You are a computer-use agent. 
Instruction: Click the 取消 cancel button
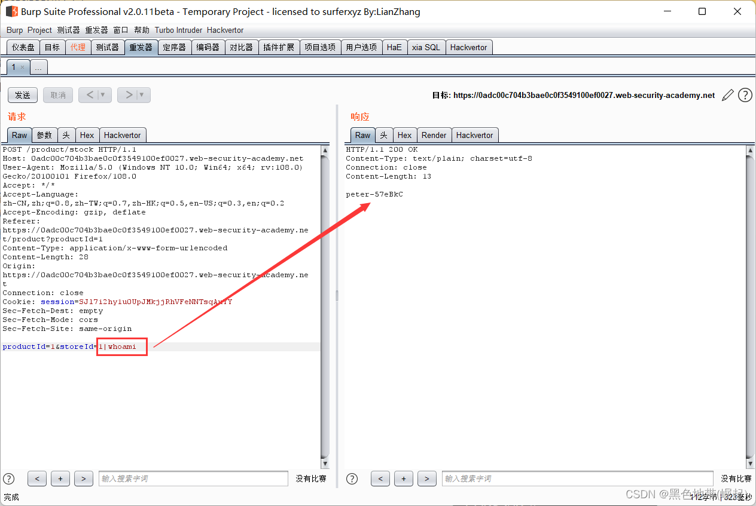(x=58, y=95)
